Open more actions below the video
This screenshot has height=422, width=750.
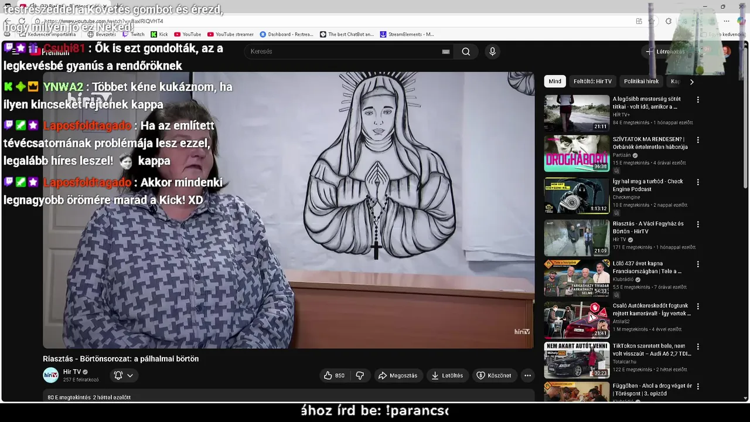click(527, 376)
